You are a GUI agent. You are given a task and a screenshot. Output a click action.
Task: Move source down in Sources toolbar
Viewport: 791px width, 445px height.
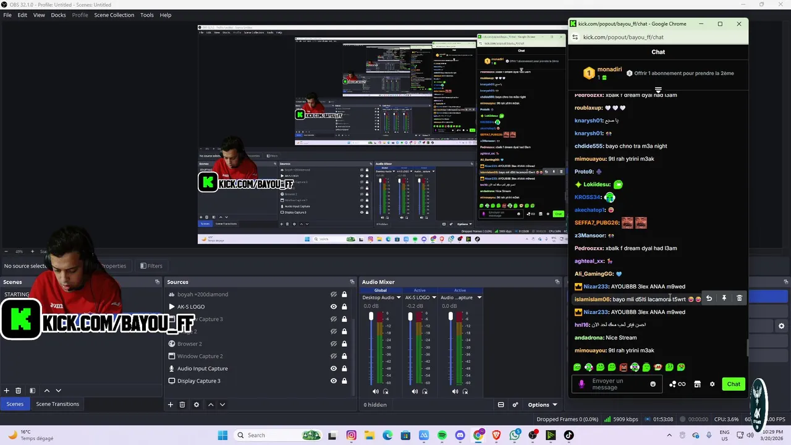tap(222, 405)
